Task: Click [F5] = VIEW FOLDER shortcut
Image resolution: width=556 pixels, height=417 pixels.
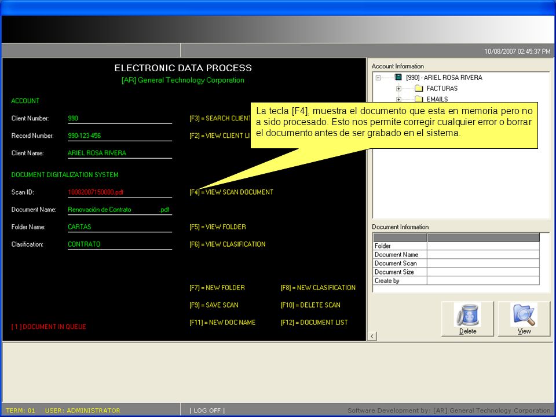Action: [218, 227]
